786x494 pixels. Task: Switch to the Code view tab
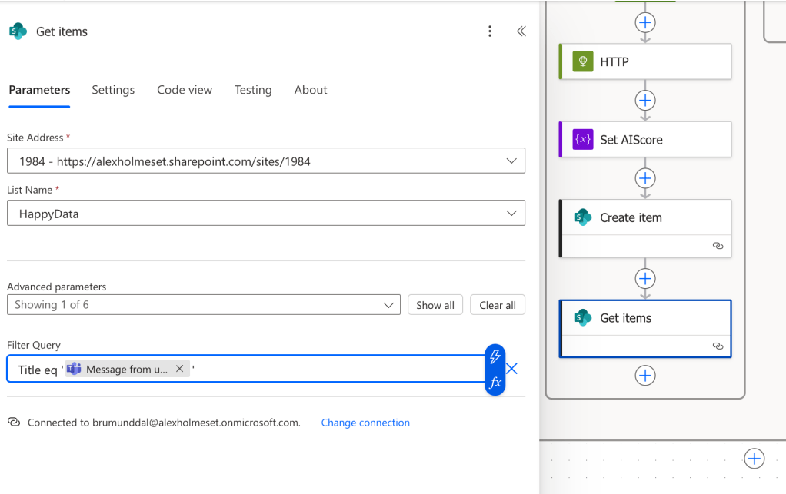(x=185, y=90)
